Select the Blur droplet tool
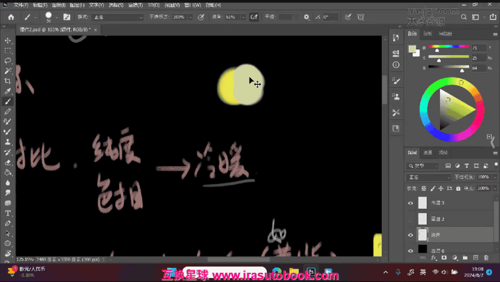The width and height of the screenshot is (500, 282). coord(8,182)
